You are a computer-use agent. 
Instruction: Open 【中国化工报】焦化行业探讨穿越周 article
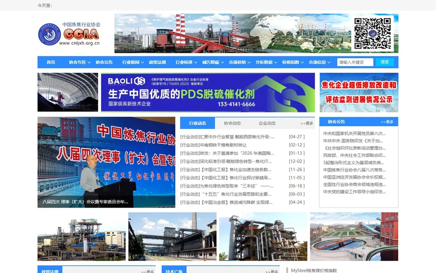[x=226, y=178]
